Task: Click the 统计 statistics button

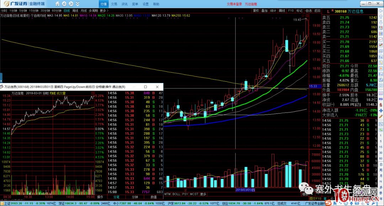Action: pyautogui.click(x=273, y=11)
